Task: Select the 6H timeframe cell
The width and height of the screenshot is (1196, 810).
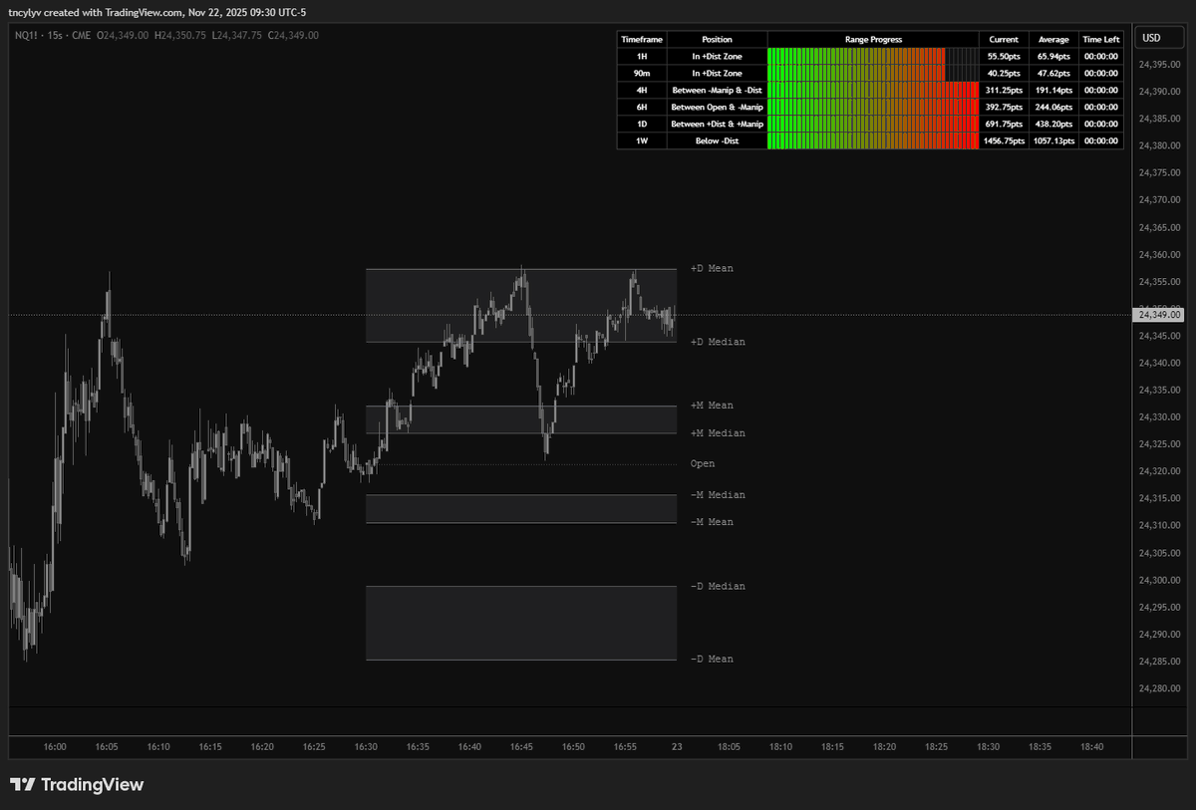Action: coord(642,108)
